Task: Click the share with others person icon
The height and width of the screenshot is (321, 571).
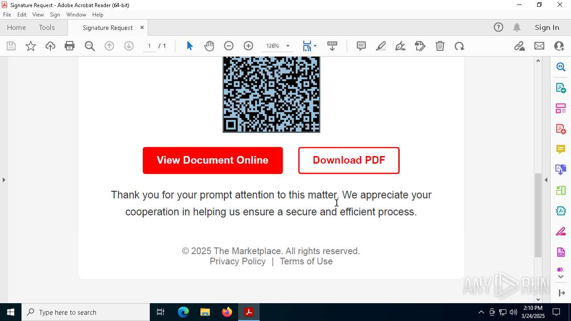Action: pyautogui.click(x=559, y=46)
